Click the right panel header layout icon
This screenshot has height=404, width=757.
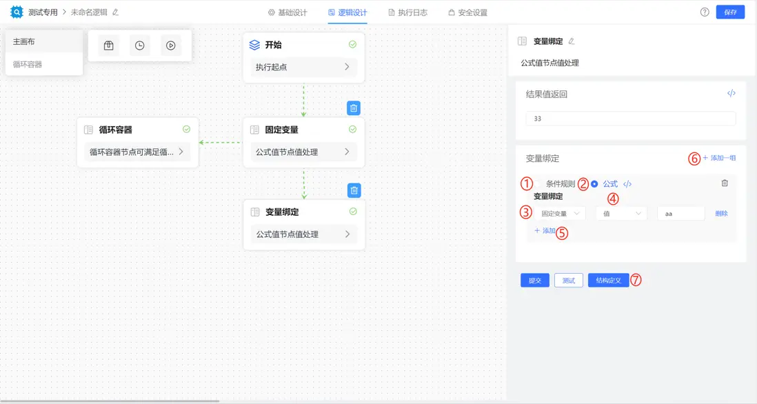point(522,41)
